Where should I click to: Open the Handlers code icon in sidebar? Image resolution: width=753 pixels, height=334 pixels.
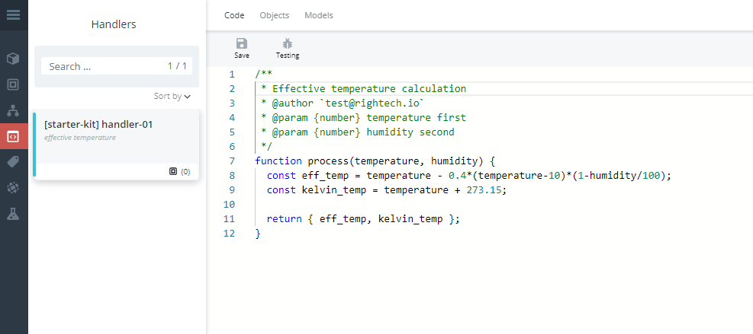[14, 137]
